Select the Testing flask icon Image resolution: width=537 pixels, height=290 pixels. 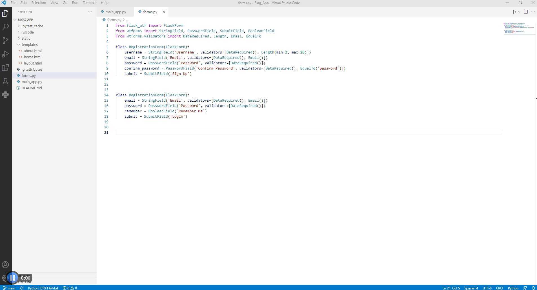pyautogui.click(x=5, y=81)
